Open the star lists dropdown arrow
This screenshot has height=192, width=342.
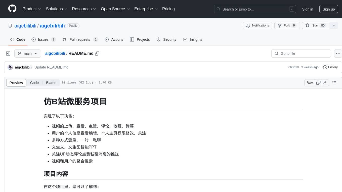point(334,26)
